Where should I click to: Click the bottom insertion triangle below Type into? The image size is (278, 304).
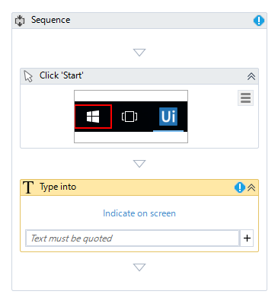click(139, 267)
